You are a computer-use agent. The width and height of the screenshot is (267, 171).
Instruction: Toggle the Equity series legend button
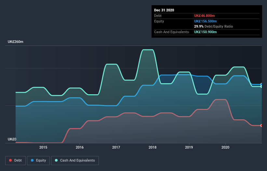pyautogui.click(x=38, y=161)
